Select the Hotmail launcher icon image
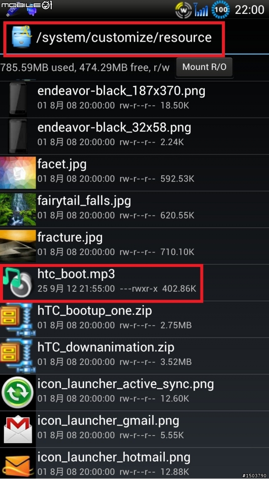 pos(18,465)
